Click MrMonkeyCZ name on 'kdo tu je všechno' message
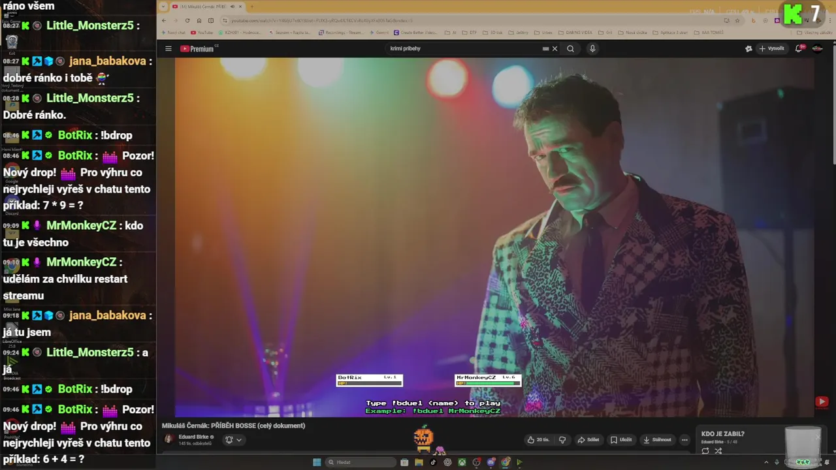The height and width of the screenshot is (470, 836). (x=81, y=225)
